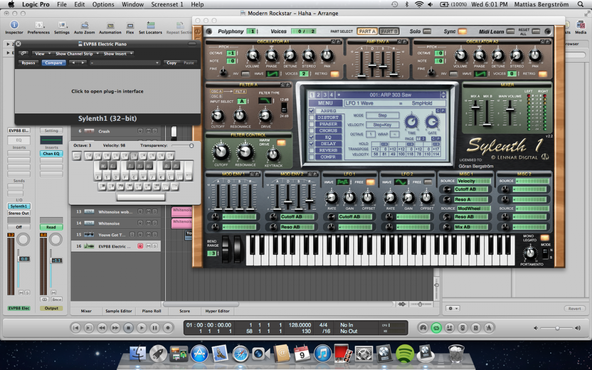Launch Safari from the Dock
Screen dimensions: 592x370
pyautogui.click(x=241, y=354)
